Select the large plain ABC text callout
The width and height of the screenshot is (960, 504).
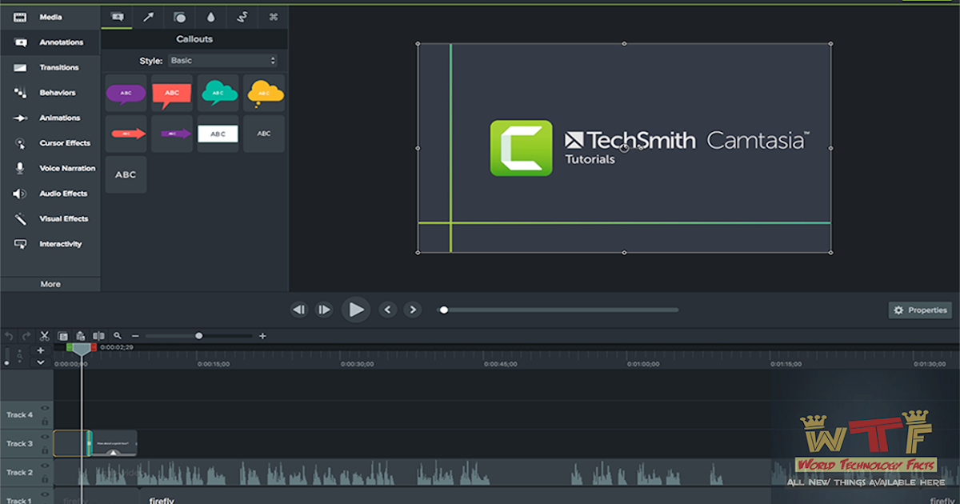click(126, 174)
